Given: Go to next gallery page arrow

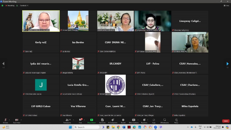Looking at the screenshot, I should (x=227, y=64).
